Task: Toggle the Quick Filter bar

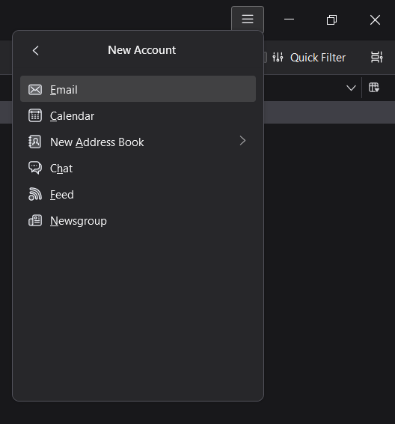Action: click(x=309, y=58)
